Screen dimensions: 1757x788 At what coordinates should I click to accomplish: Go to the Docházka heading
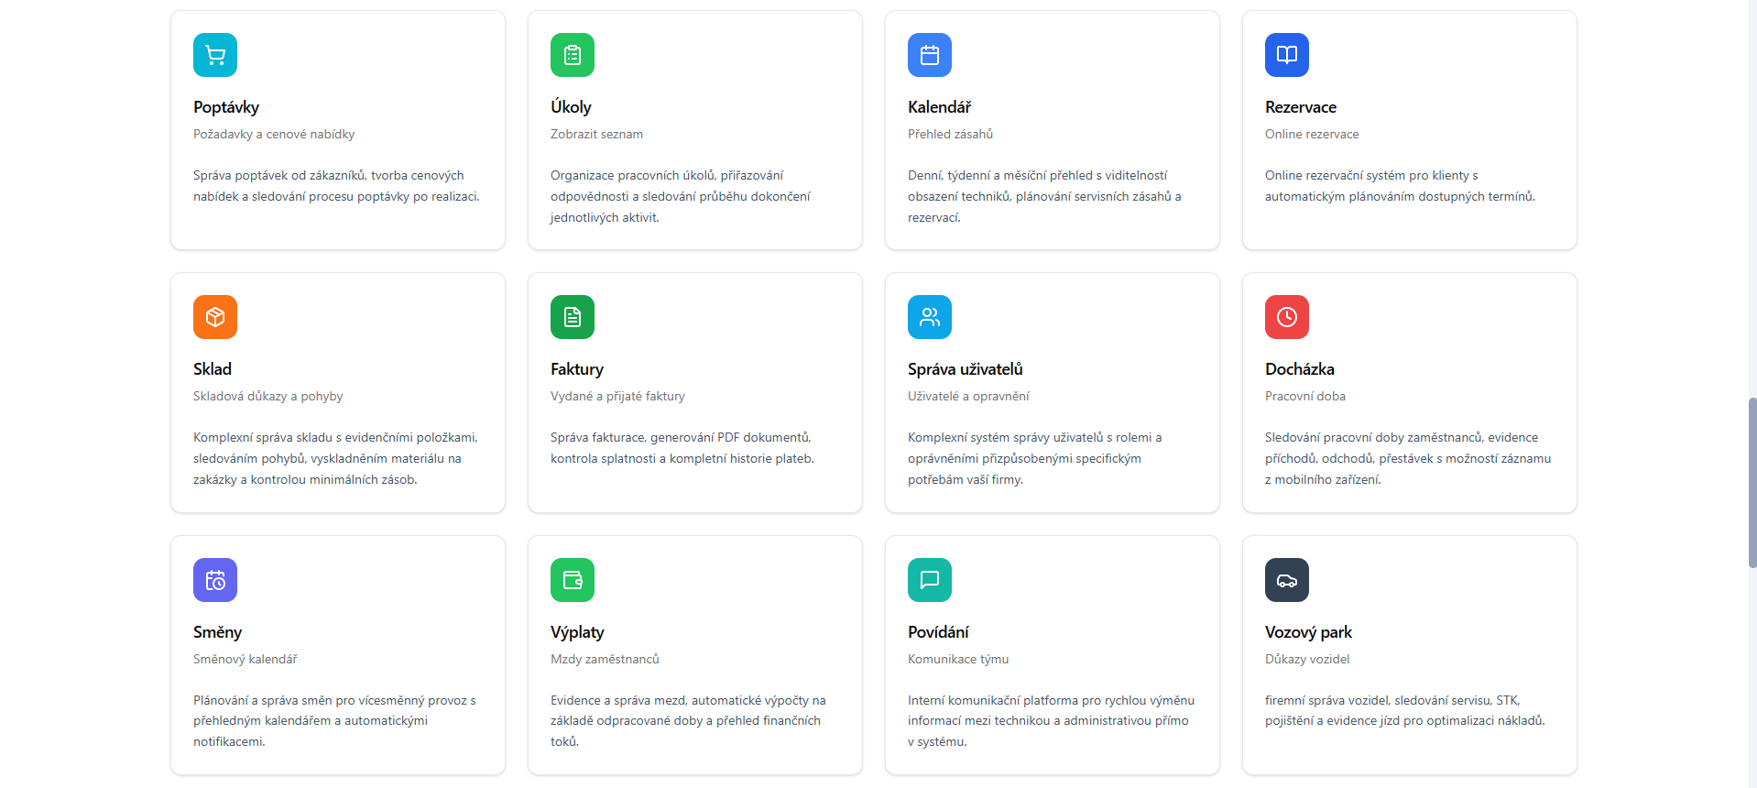coord(1299,369)
